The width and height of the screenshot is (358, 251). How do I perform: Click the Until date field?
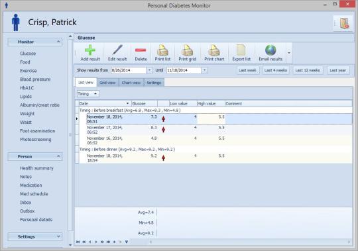184,70
